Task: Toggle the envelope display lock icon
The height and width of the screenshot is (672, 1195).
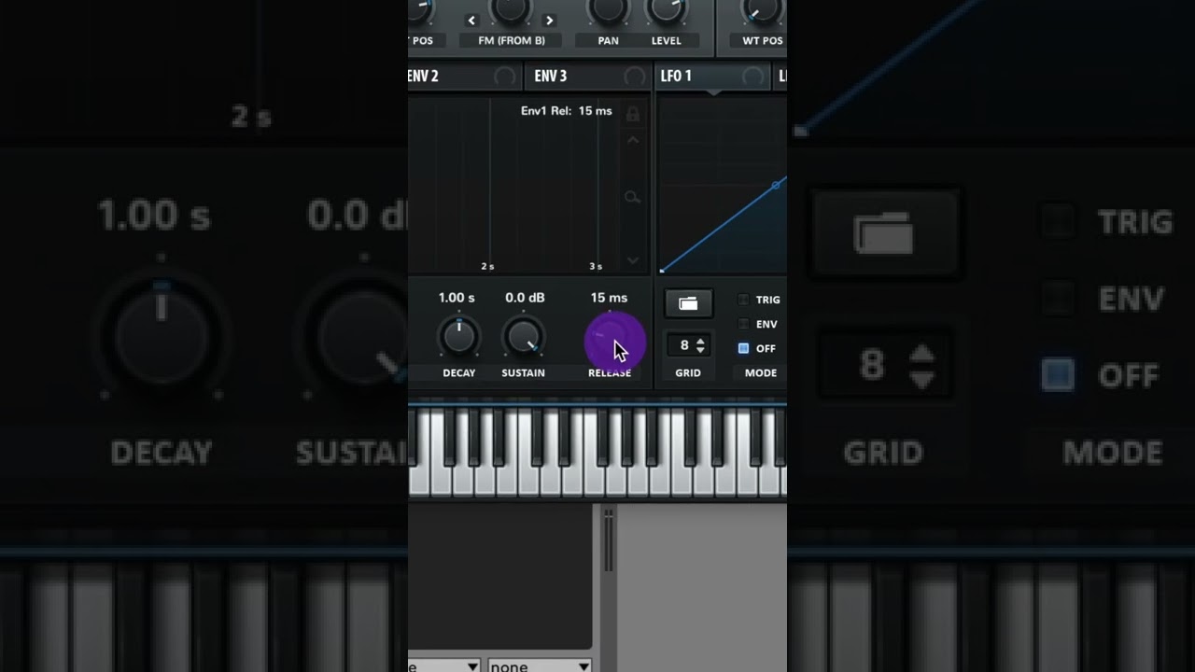Action: [x=633, y=114]
